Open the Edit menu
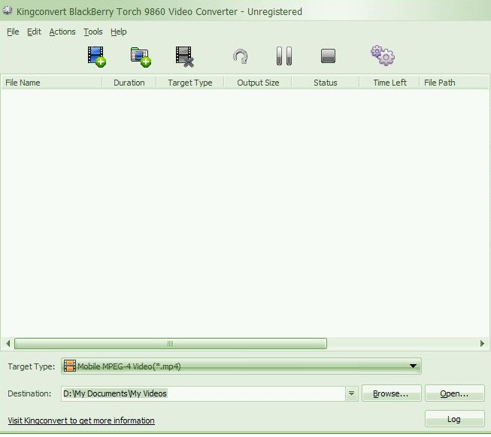491x437 pixels. click(34, 32)
